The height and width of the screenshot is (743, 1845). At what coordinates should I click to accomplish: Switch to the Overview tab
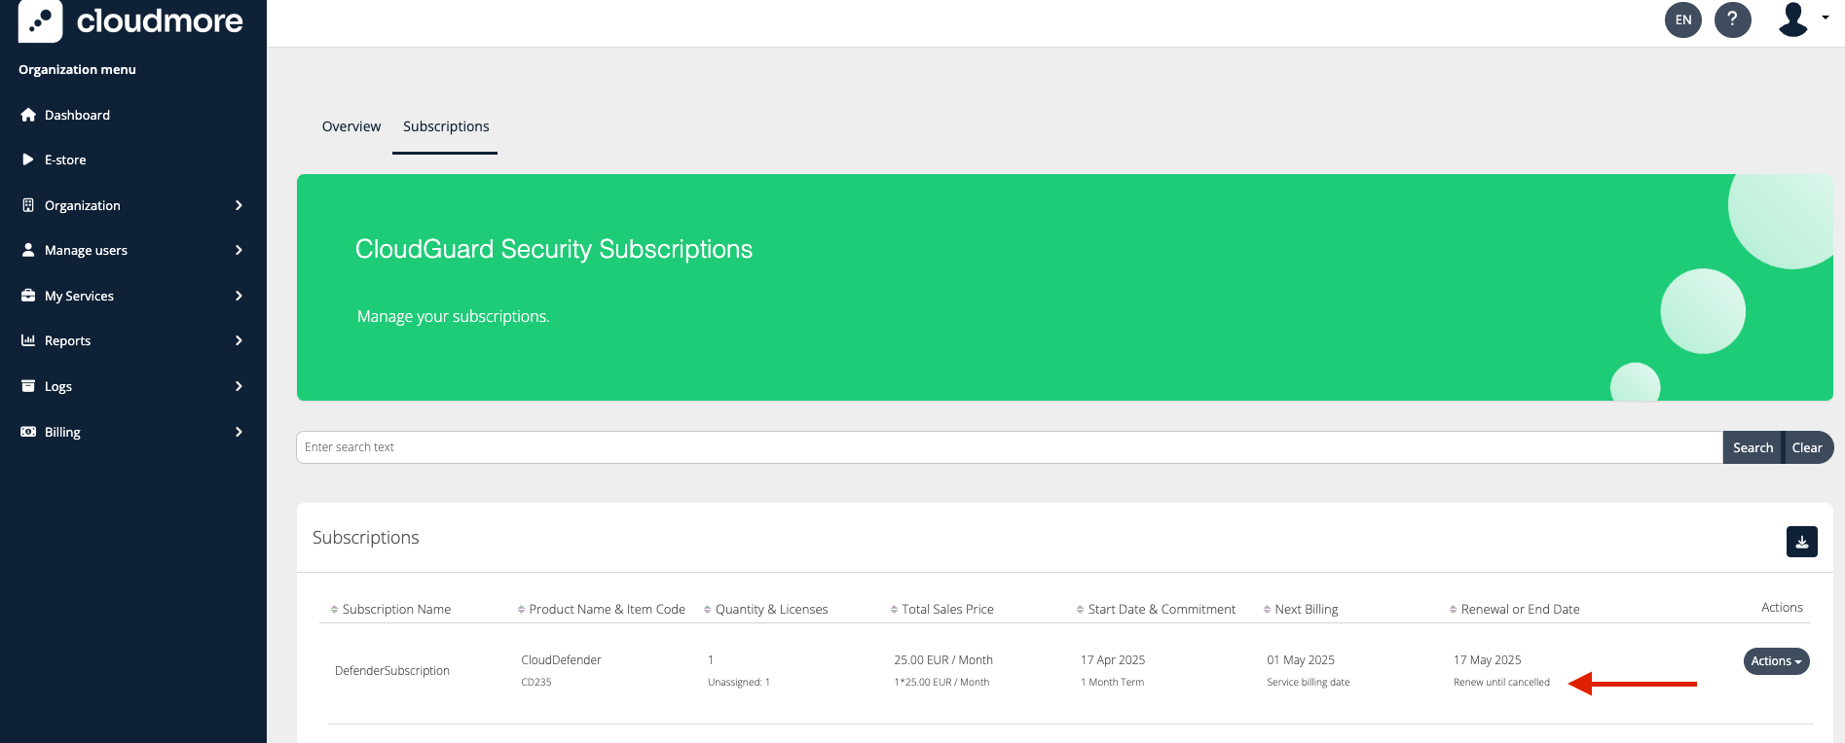point(351,126)
